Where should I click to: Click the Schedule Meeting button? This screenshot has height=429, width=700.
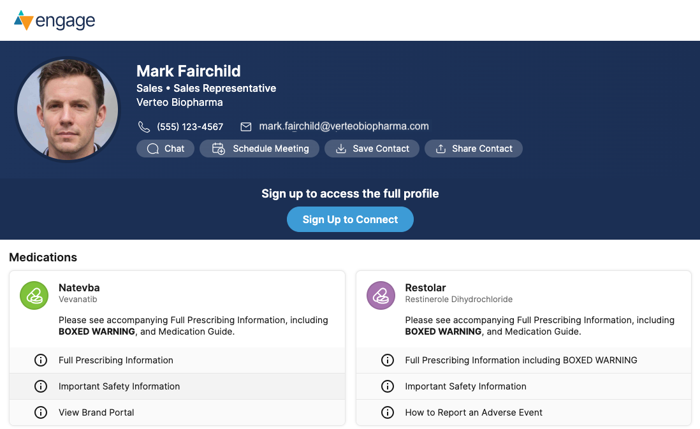pos(259,149)
